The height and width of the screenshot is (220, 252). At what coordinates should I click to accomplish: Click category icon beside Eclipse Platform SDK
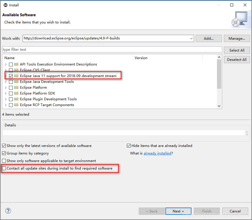(x=16, y=93)
